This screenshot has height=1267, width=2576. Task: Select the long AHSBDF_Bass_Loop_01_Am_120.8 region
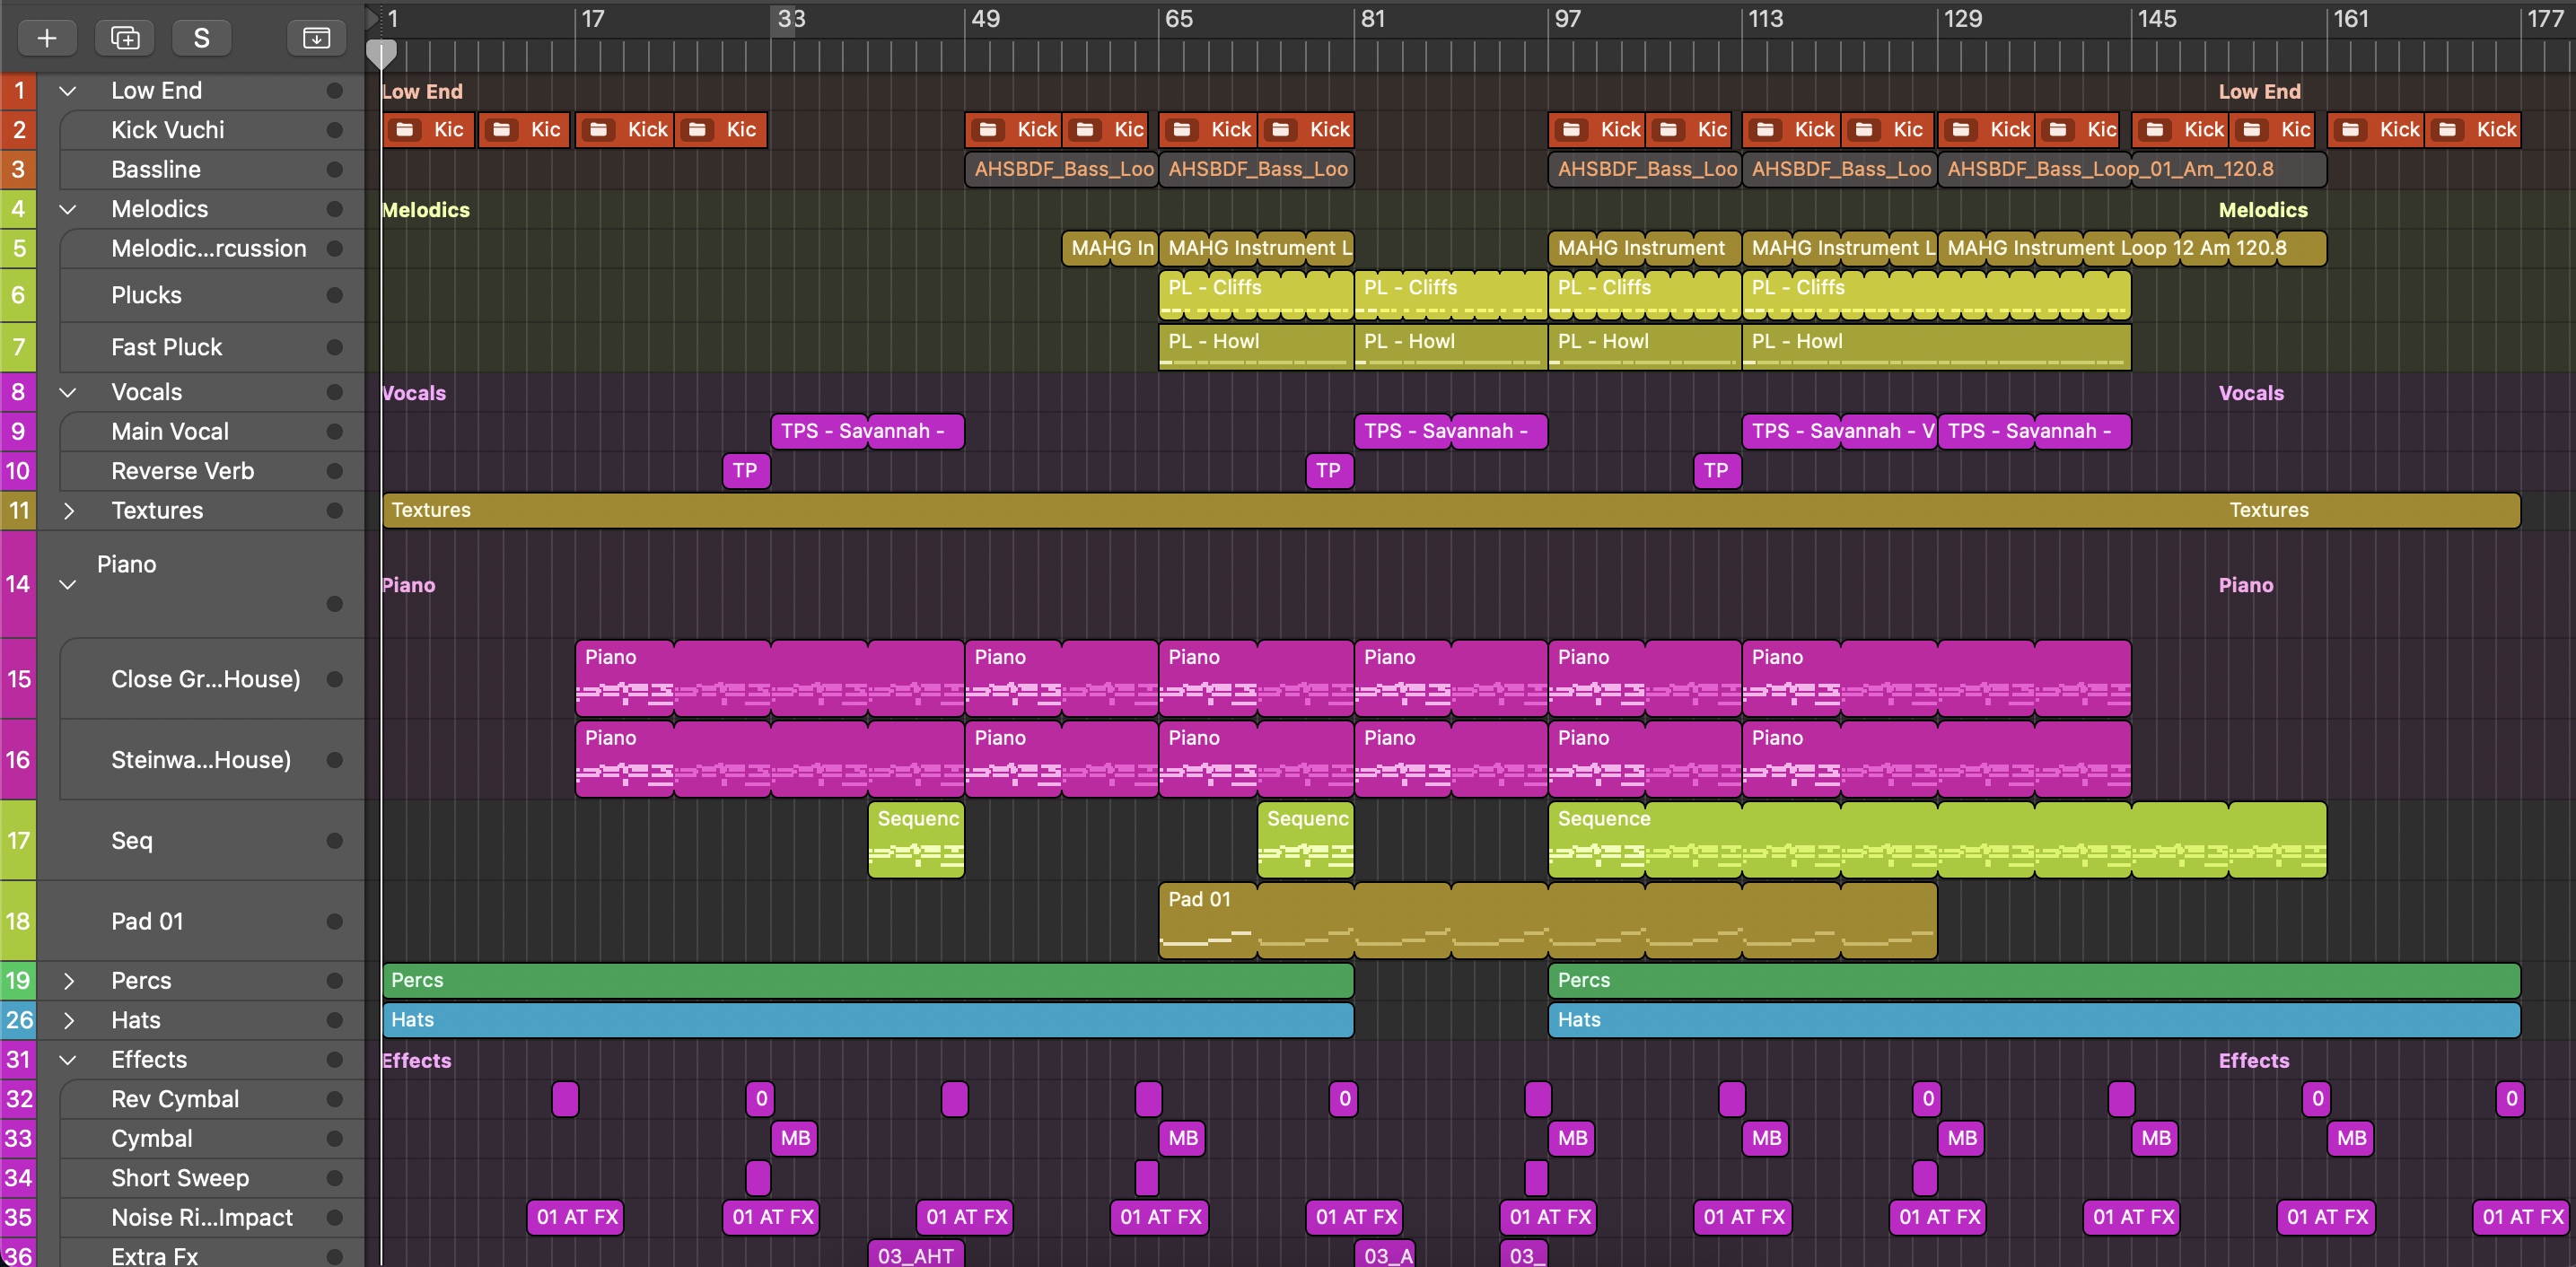point(2132,169)
